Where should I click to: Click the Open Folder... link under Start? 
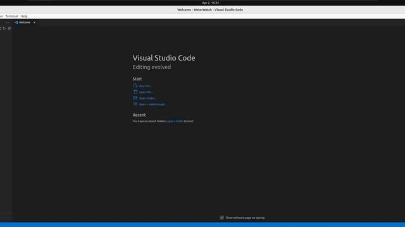click(x=145, y=98)
